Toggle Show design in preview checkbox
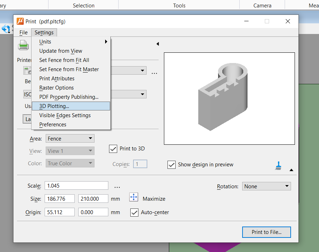 [x=171, y=165]
